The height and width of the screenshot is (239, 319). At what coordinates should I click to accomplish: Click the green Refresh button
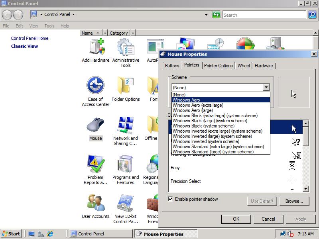coord(216,15)
